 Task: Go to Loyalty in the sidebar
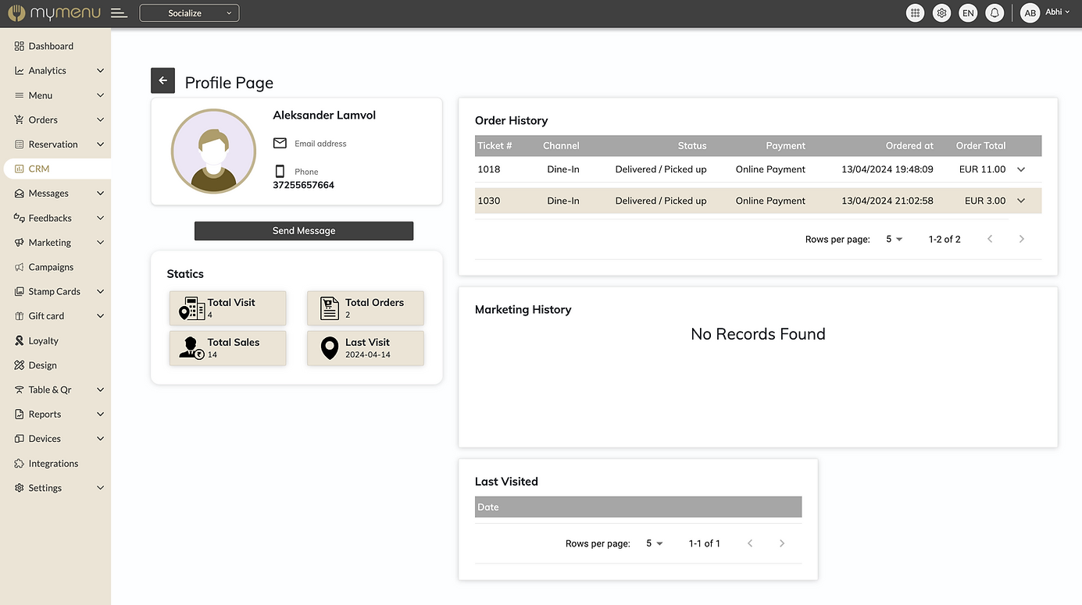[x=44, y=340]
